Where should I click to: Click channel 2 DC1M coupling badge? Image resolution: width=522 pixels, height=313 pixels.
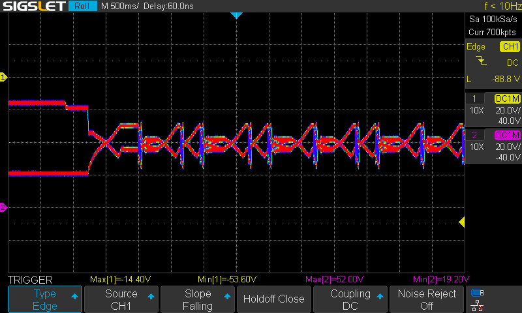point(508,135)
